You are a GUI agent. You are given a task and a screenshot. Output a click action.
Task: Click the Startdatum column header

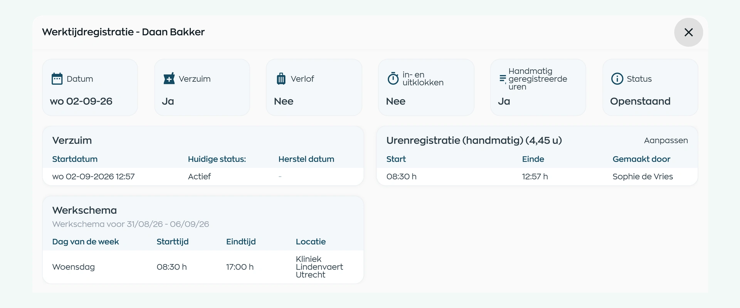(75, 159)
